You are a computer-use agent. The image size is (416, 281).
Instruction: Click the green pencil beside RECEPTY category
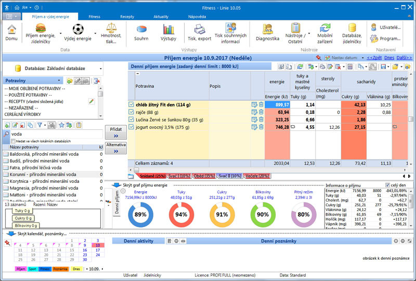(x=92, y=101)
